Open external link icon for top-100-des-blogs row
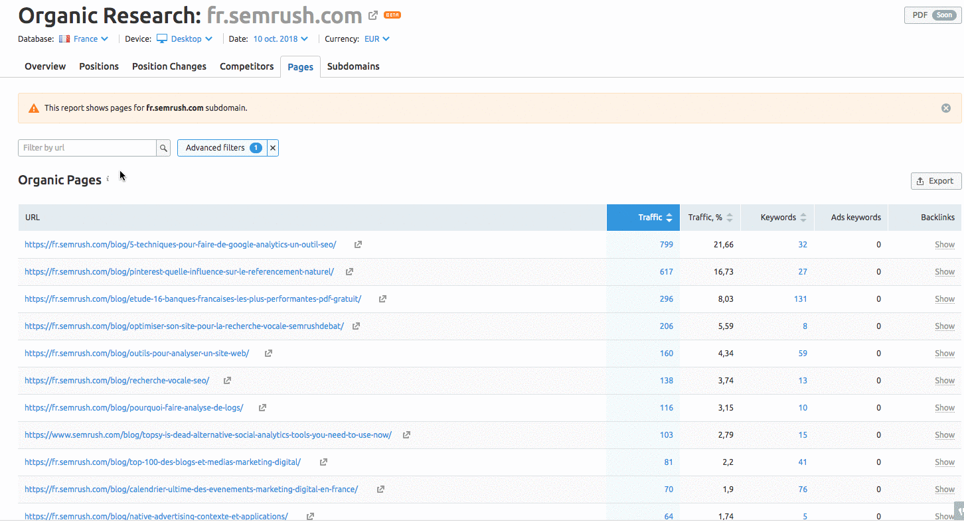The image size is (964, 522). click(323, 462)
